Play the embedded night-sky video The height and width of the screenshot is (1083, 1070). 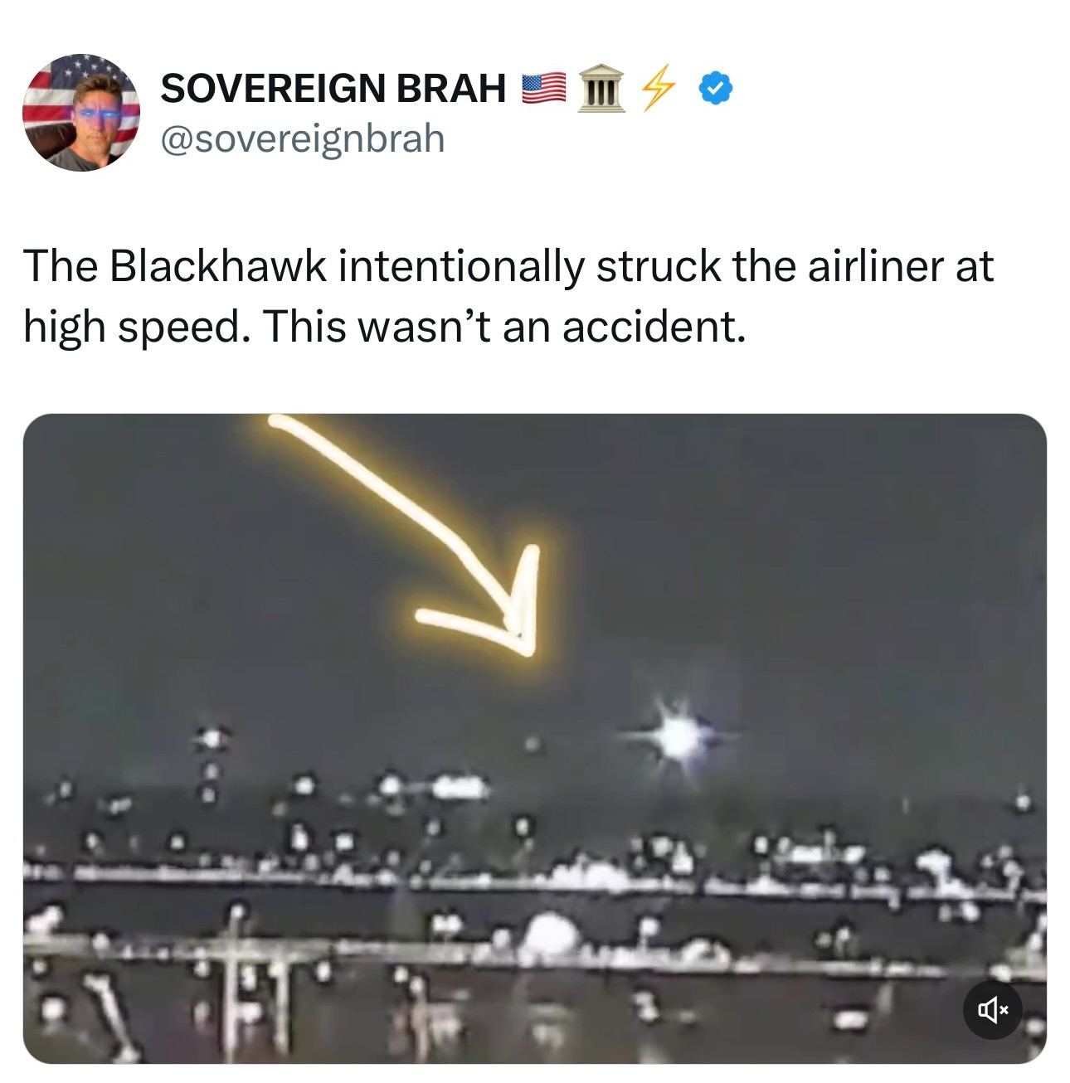click(x=534, y=738)
